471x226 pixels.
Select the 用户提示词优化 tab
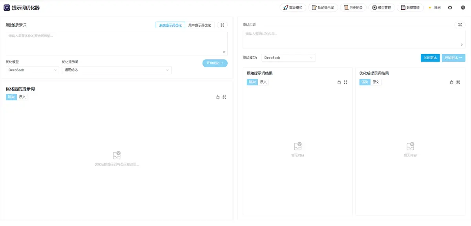coord(200,25)
